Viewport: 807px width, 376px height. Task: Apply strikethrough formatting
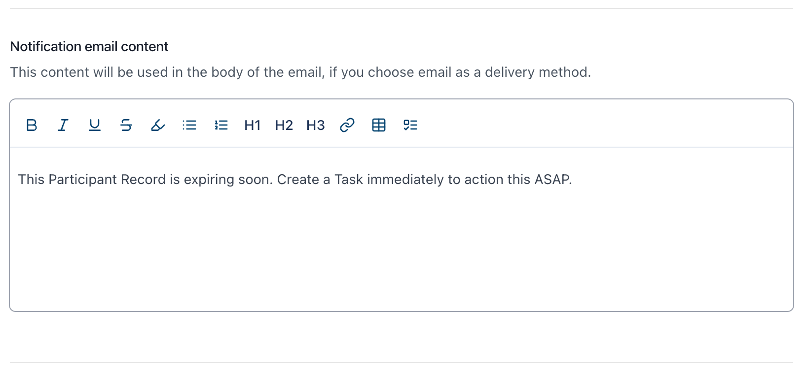click(x=126, y=125)
